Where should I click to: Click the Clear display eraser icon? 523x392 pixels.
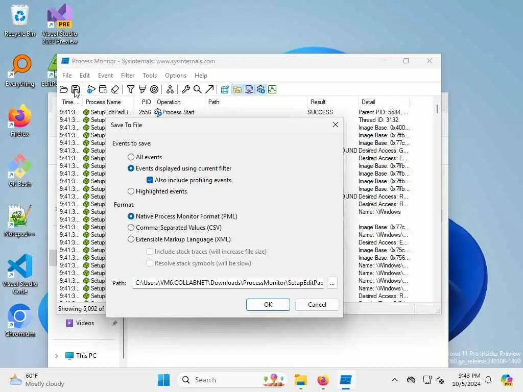pos(115,89)
